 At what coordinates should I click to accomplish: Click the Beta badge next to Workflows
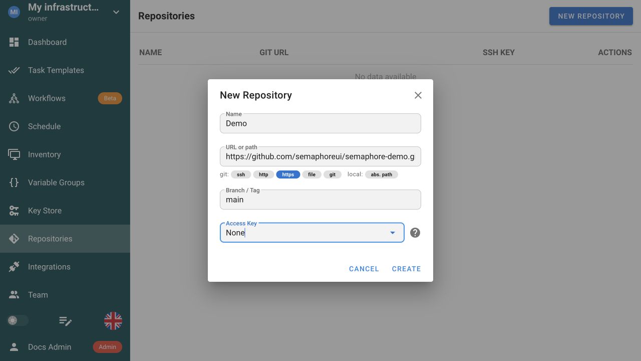110,98
